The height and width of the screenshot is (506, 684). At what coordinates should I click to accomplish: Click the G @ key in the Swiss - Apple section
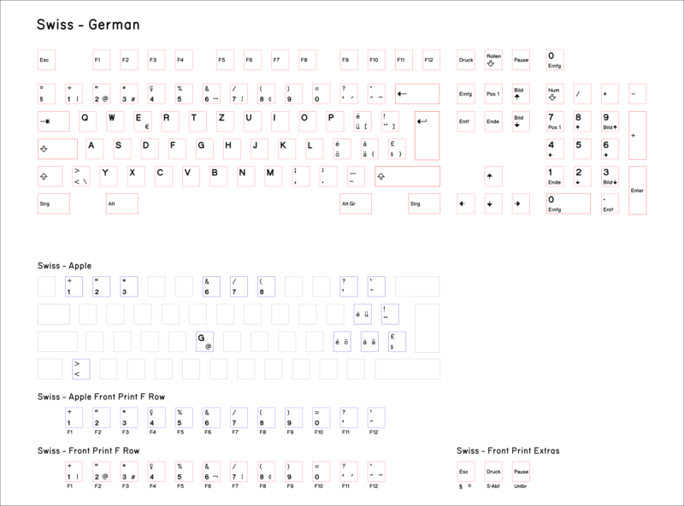pos(204,342)
